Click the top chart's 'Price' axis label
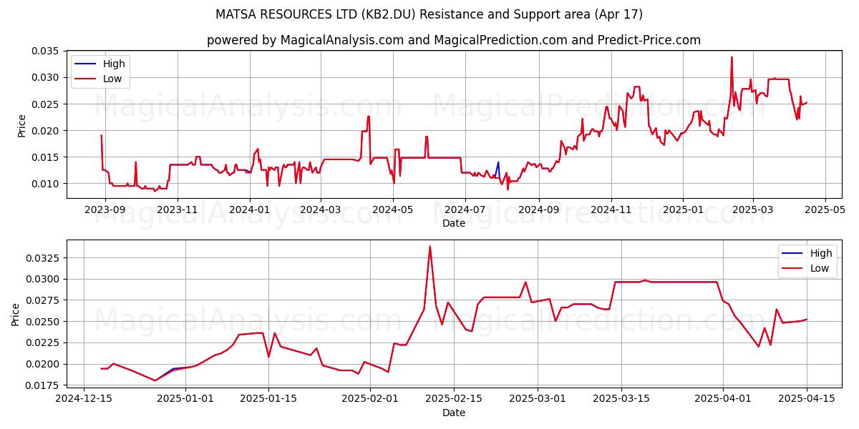 tap(21, 125)
